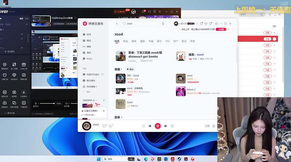
Task: Open the play queue list icon
Action: pyautogui.click(x=172, y=126)
